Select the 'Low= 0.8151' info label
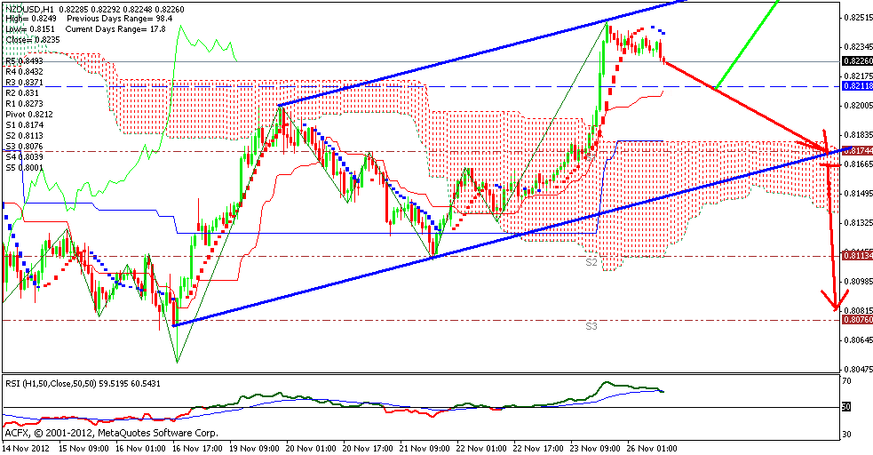 pyautogui.click(x=29, y=29)
